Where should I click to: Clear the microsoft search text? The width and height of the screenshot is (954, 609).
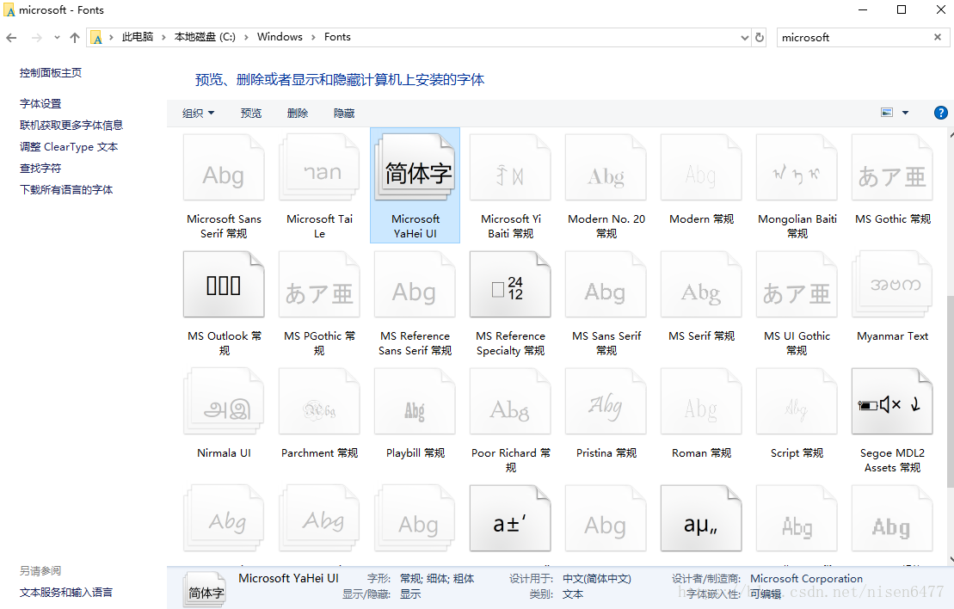pos(938,37)
